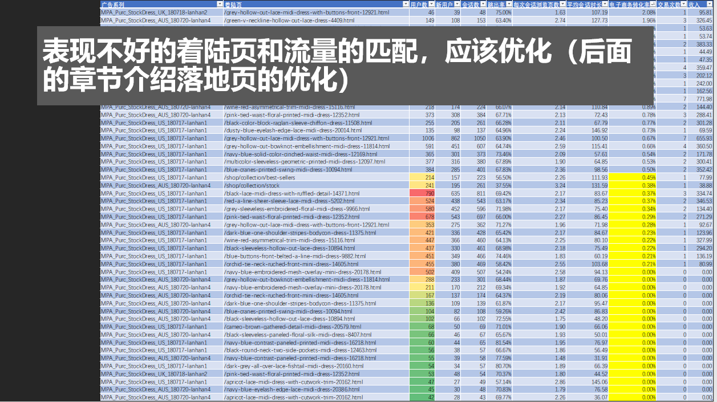Viewport: 717px width, 402px height.
Task: Click the 会话数 filter dropdown arrow
Action: pyautogui.click(x=483, y=4)
